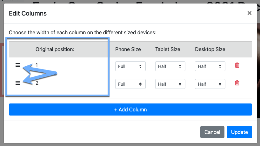Open Tablet Size dropdown for column 1
This screenshot has height=146, width=260.
170,66
